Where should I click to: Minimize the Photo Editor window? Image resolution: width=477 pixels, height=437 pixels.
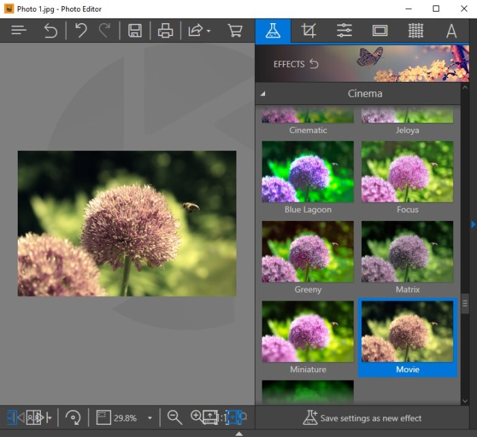click(409, 8)
